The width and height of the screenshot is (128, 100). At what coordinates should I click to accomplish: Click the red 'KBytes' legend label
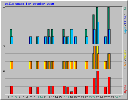tap(125, 90)
